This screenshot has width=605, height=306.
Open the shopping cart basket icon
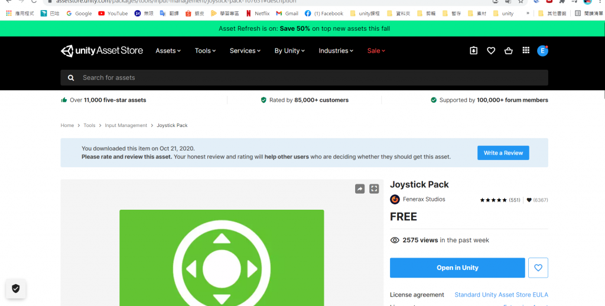point(509,51)
